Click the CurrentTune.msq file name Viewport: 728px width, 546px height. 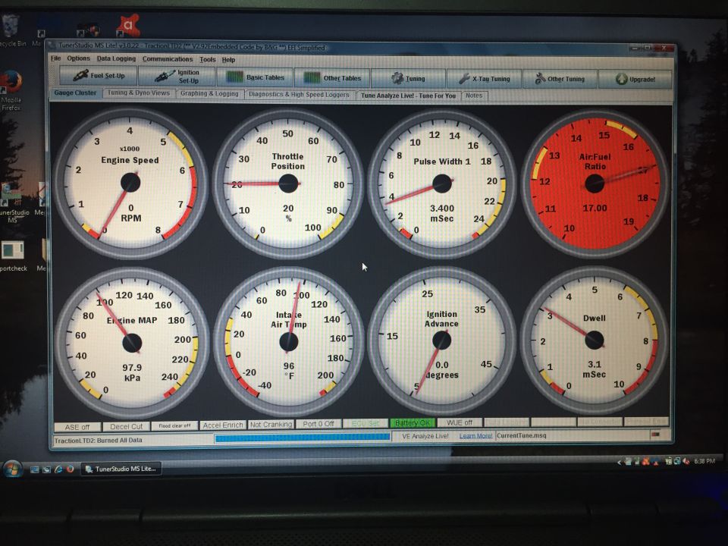[522, 435]
